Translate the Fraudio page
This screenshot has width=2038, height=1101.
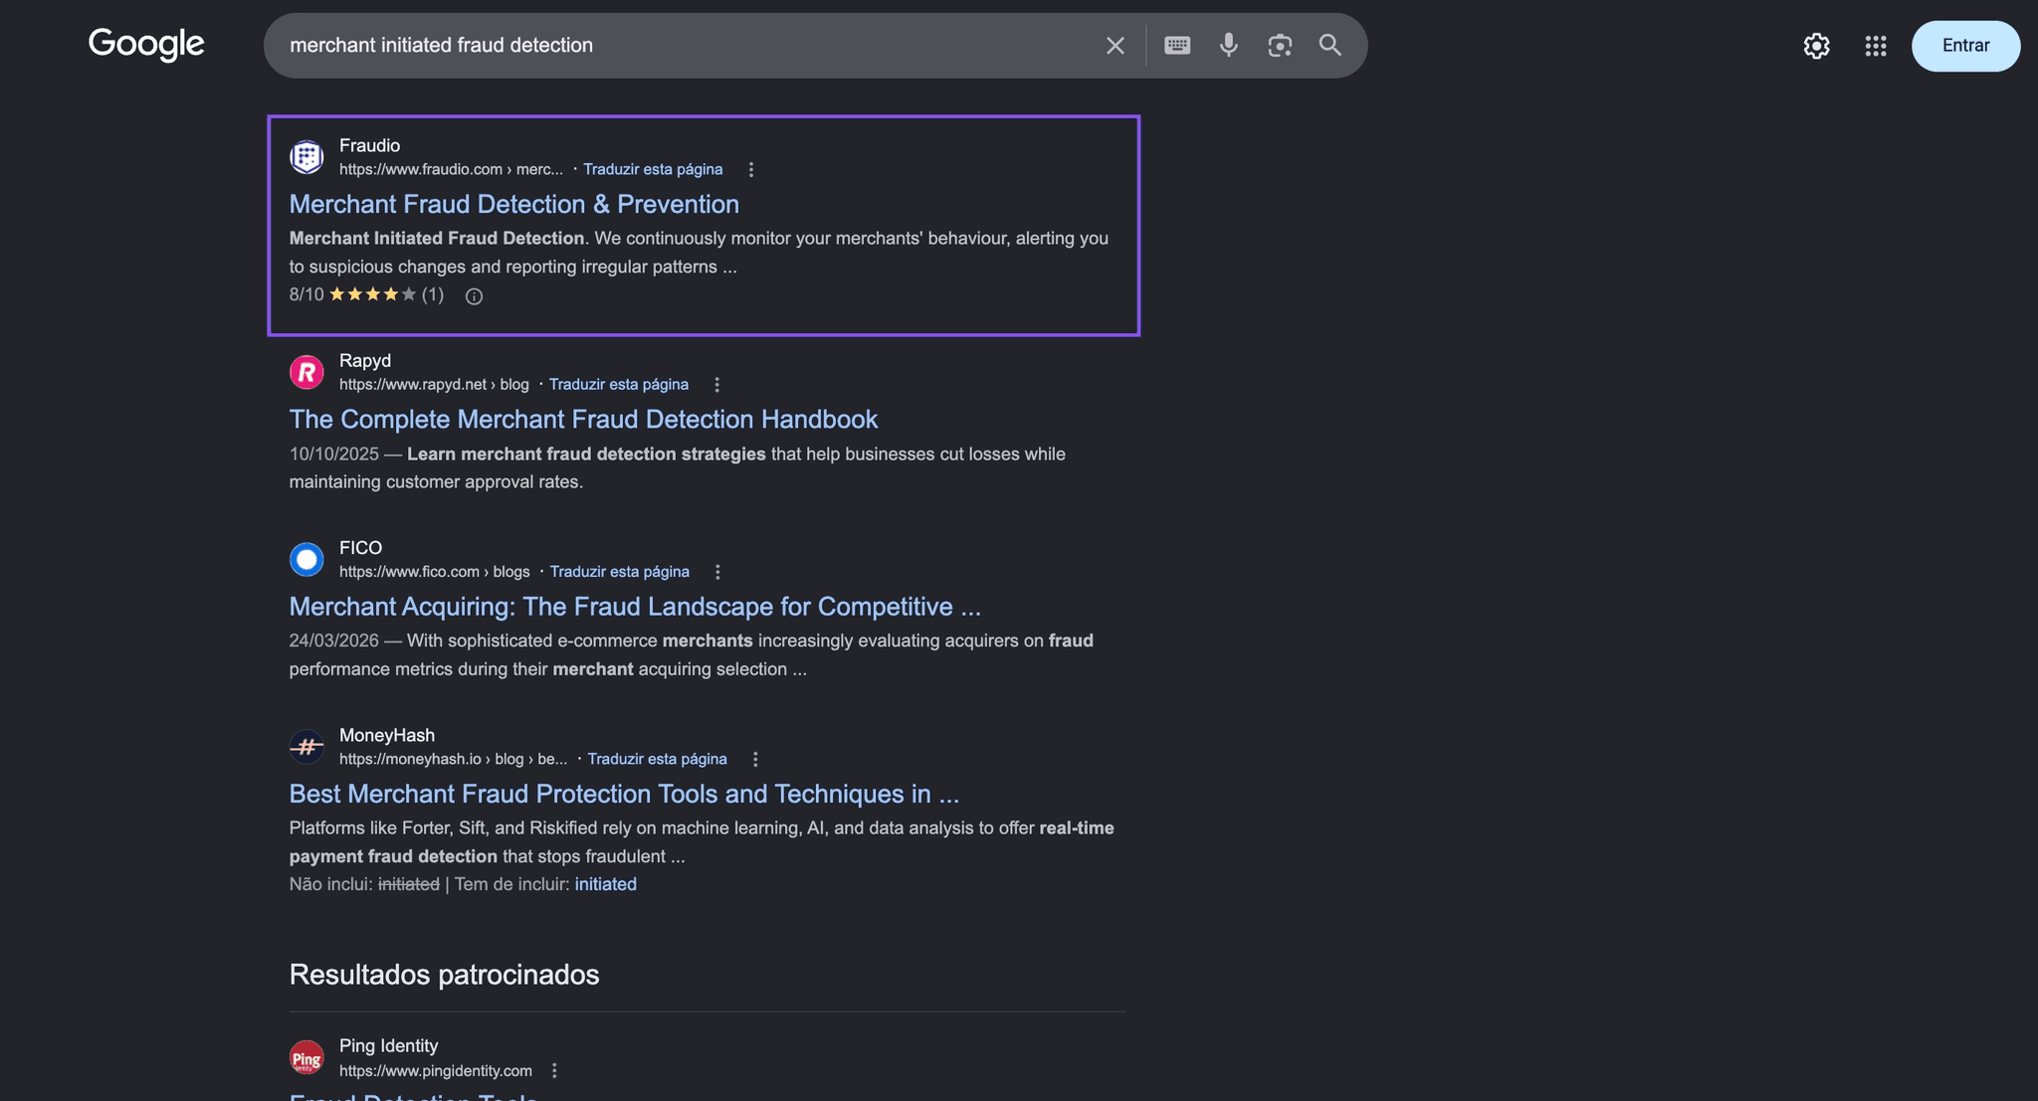[653, 169]
